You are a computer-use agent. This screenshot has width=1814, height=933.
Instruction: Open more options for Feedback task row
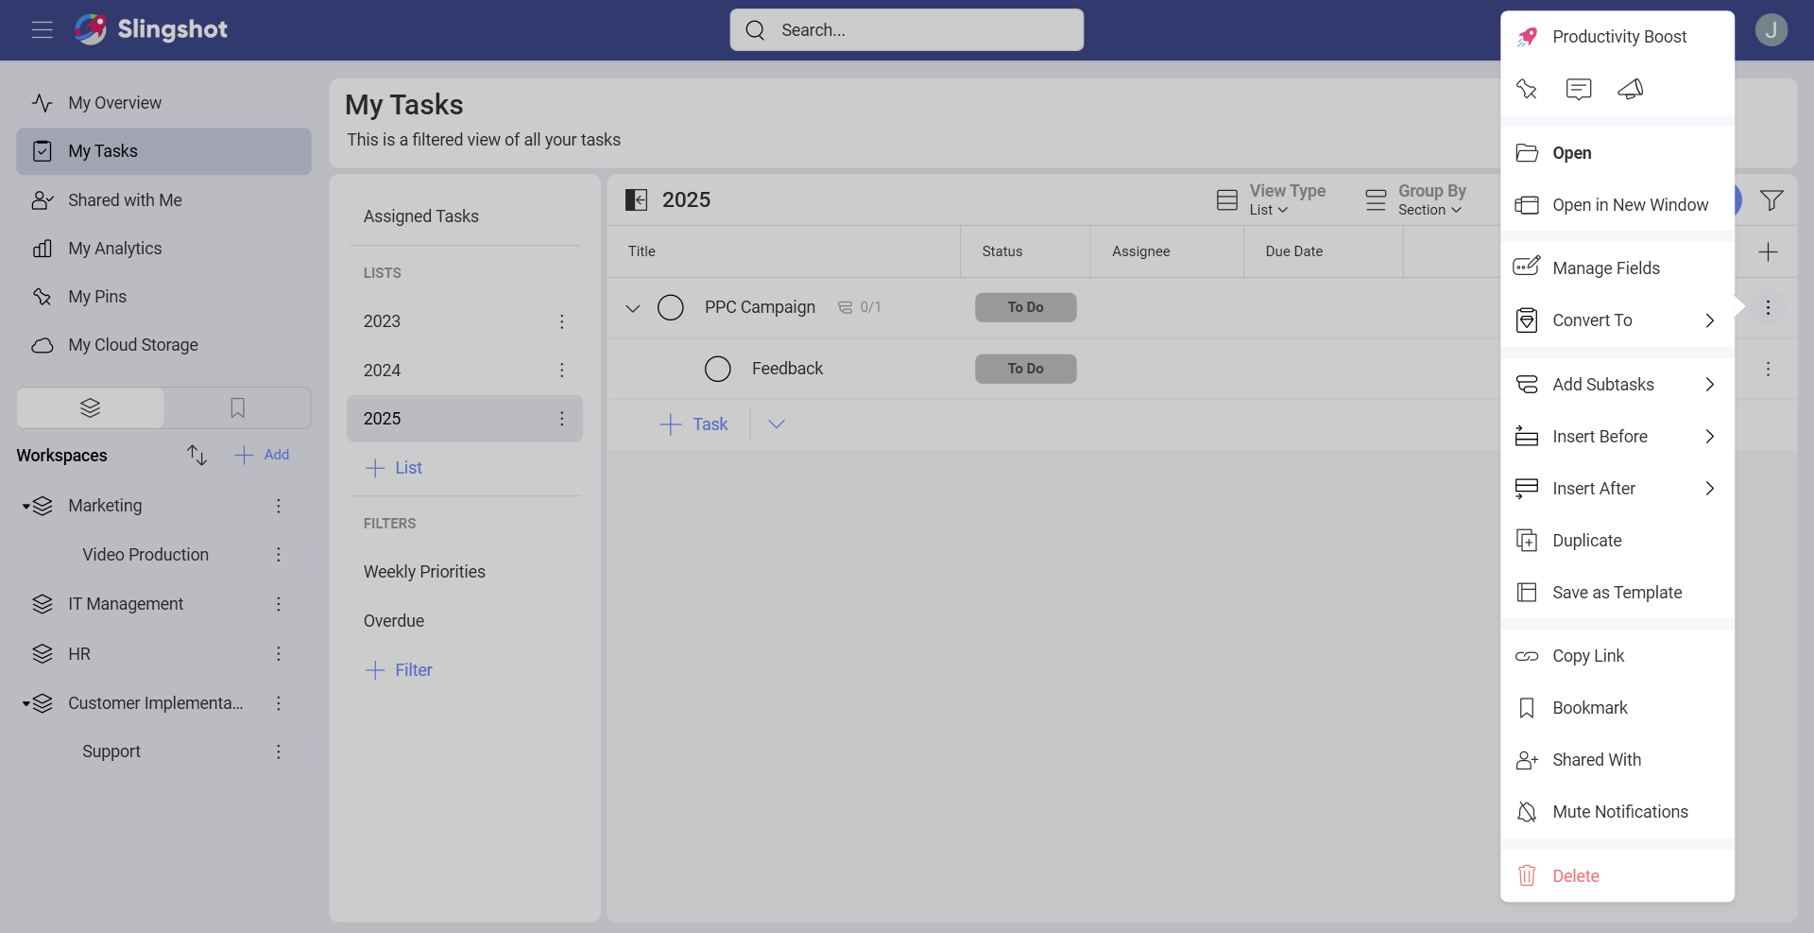point(1768,369)
